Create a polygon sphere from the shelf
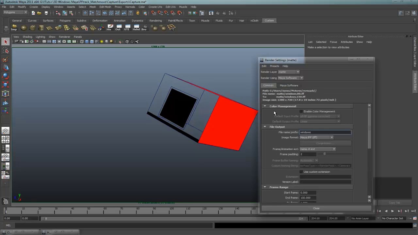Viewport: 418px width, 235px height. 24,28
